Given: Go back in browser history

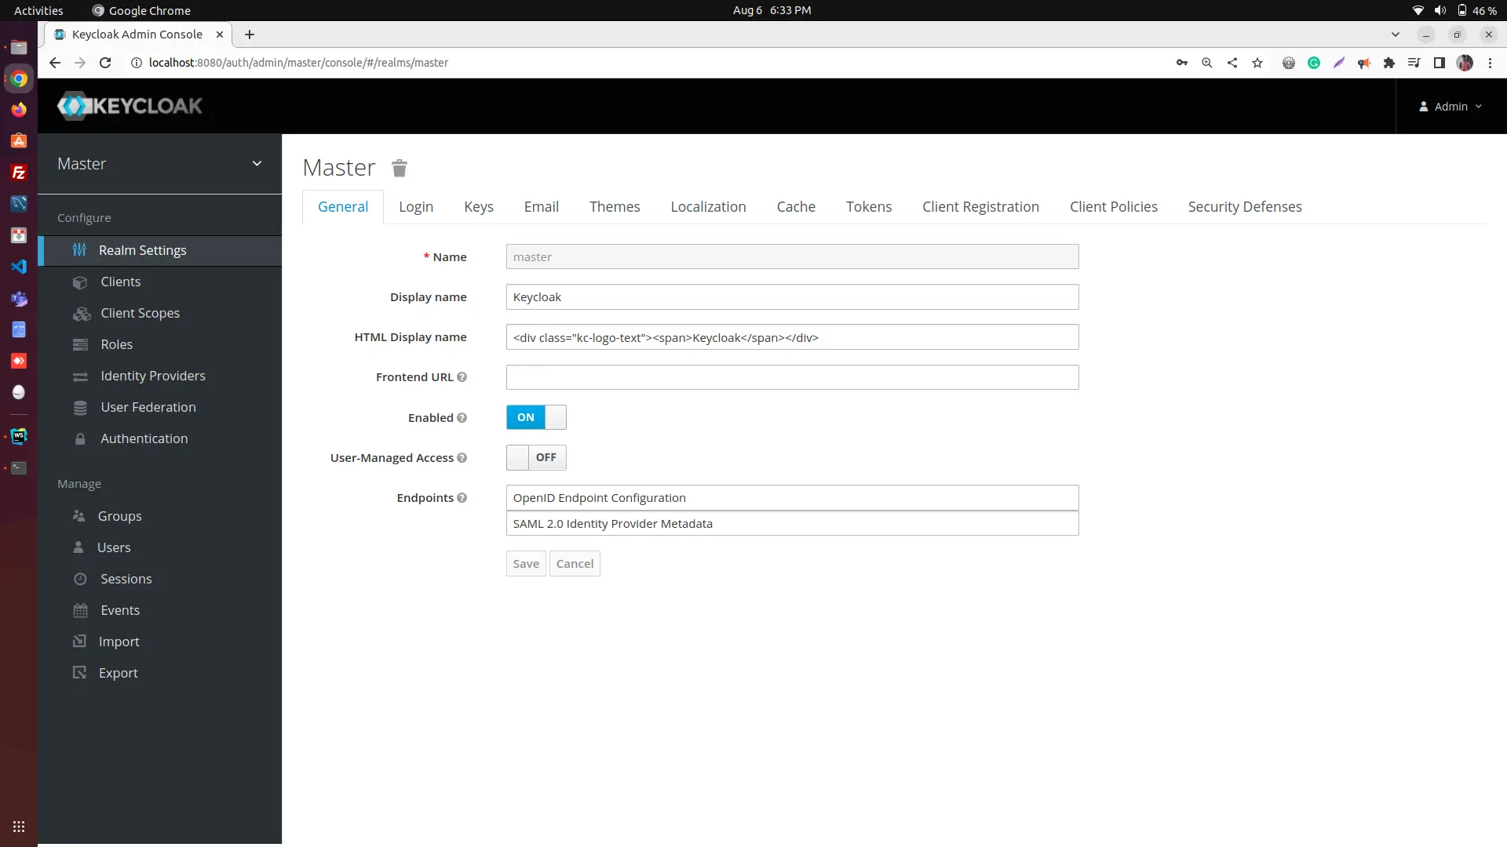Looking at the screenshot, I should tap(55, 63).
